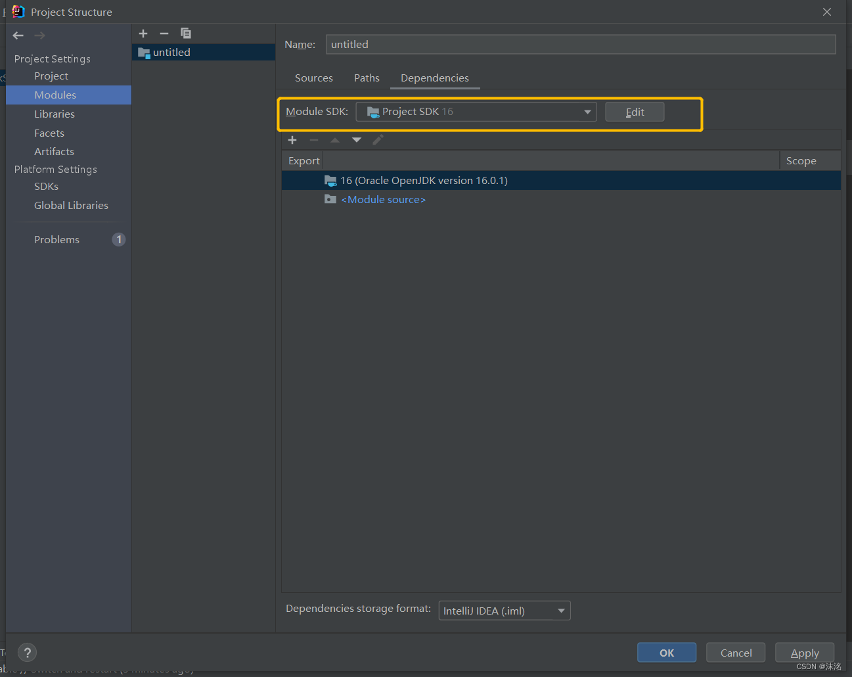Click folder icon beside Module source
The width and height of the screenshot is (852, 677).
tap(330, 199)
